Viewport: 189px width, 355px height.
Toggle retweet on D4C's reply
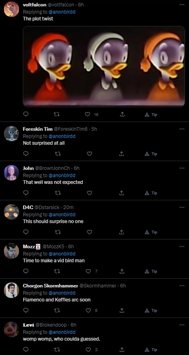[58, 232]
